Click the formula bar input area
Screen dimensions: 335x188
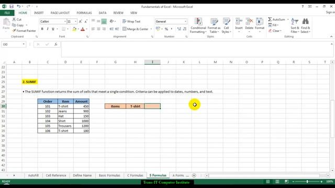pos(195,50)
